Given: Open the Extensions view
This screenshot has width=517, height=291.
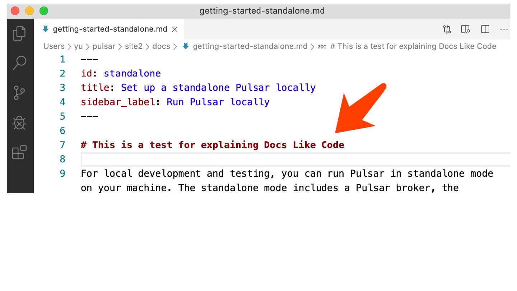Looking at the screenshot, I should (x=19, y=152).
